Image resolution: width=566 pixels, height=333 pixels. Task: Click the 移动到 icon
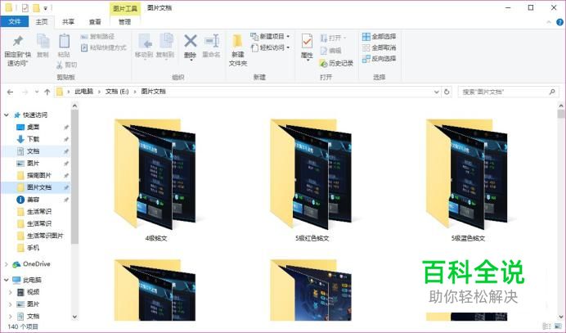pyautogui.click(x=145, y=42)
